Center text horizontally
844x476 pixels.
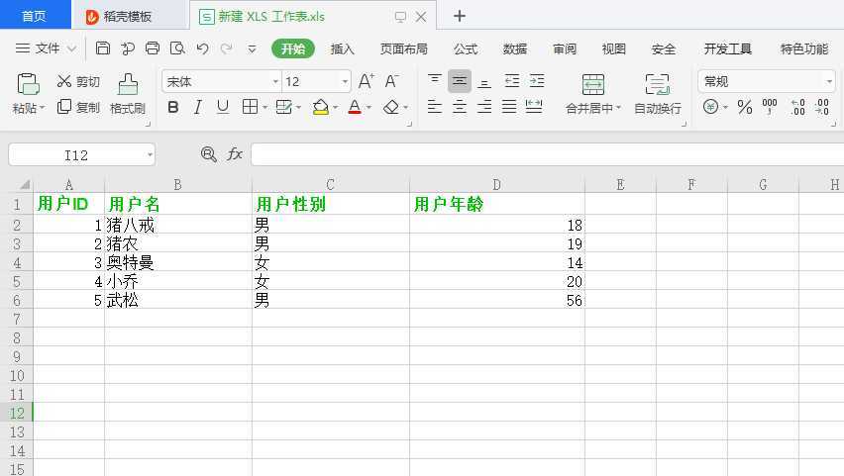point(459,107)
